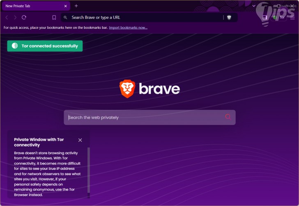Expand the tab search dropdown arrow
This screenshot has height=206, width=299.
point(254,6)
